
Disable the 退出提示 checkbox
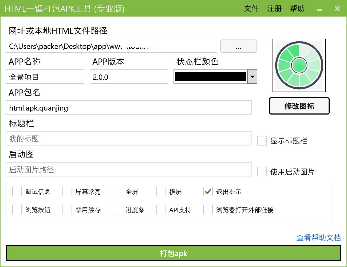point(208,191)
